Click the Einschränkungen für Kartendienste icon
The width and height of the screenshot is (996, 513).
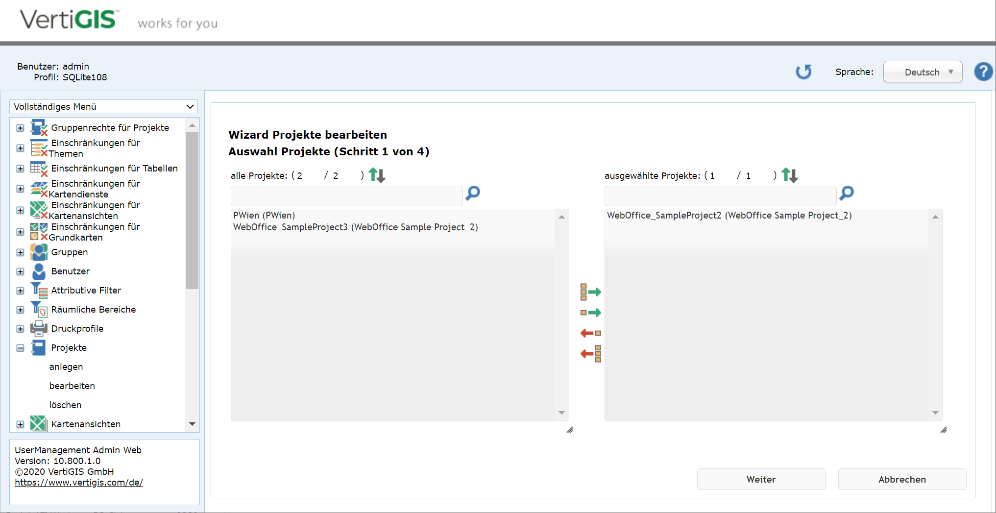(x=39, y=189)
